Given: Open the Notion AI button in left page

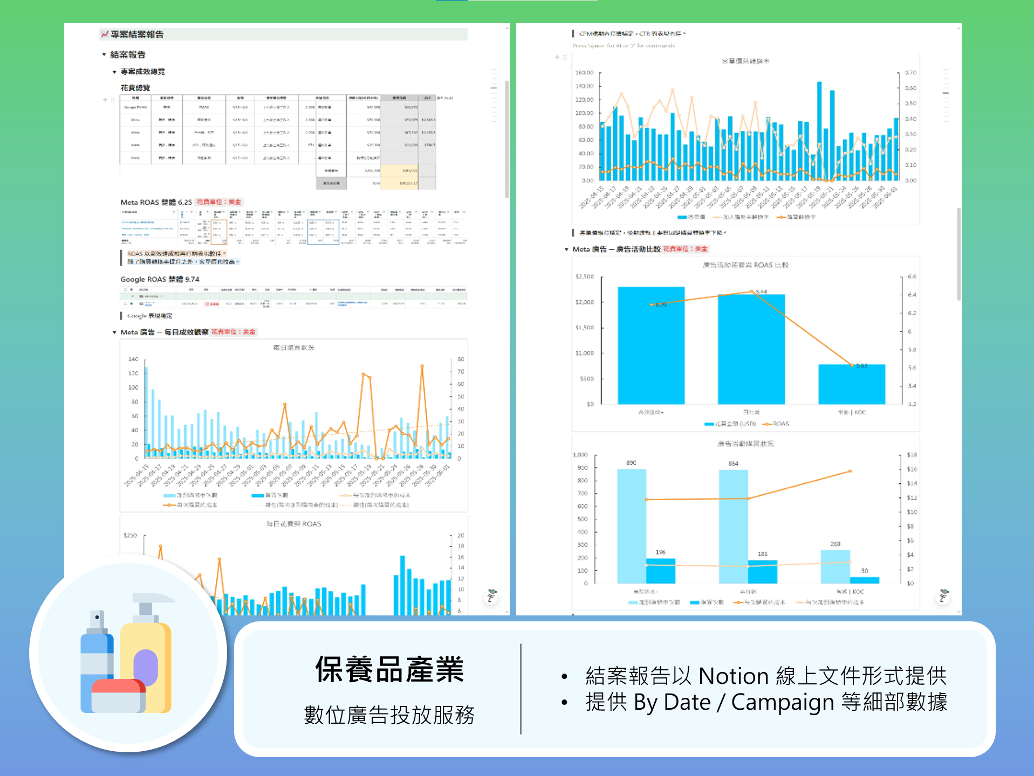Looking at the screenshot, I should (x=491, y=596).
